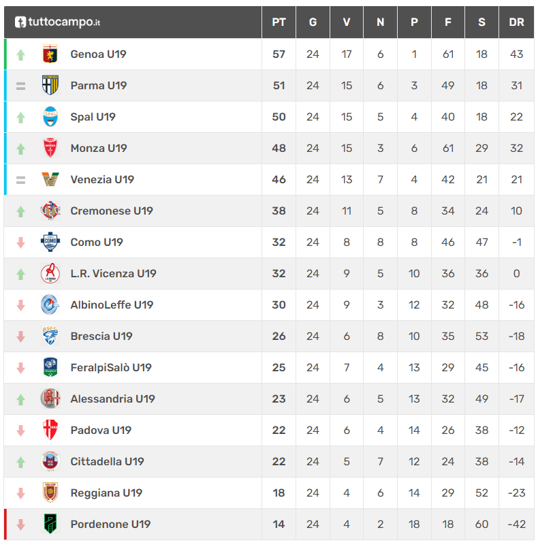
Task: Click Reggiana U19 points value 18
Action: tap(279, 493)
